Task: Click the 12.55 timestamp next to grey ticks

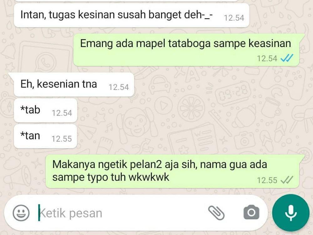Action: pos(267,180)
